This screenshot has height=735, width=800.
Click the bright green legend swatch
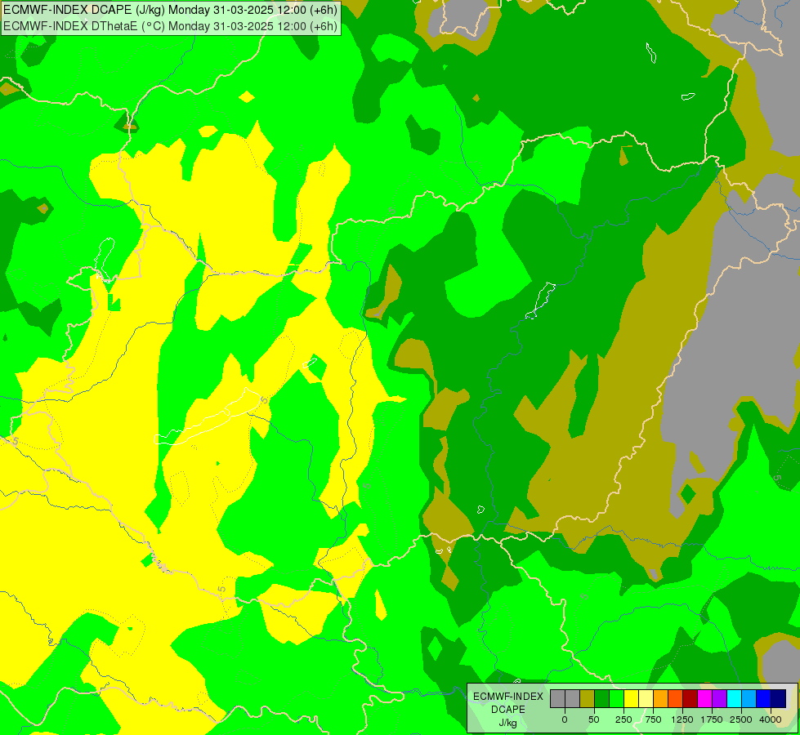pos(616,698)
